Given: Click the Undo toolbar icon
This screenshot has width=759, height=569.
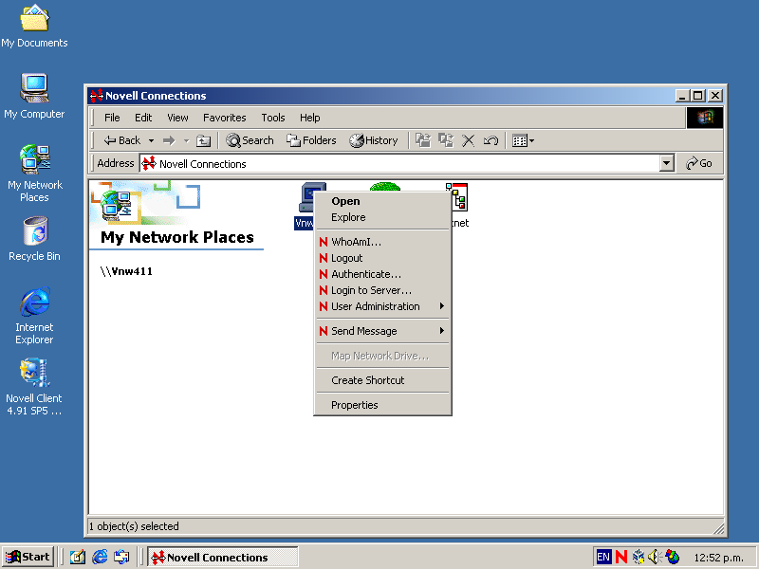Looking at the screenshot, I should click(491, 140).
